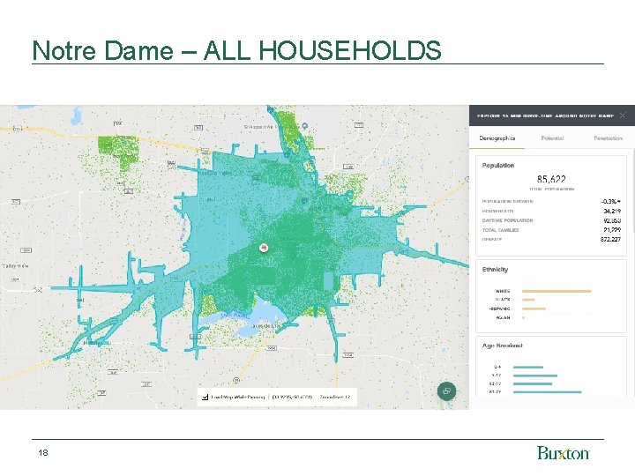Image resolution: width=635 pixels, height=476 pixels.
Task: Click the Total Families label
Action: point(500,230)
